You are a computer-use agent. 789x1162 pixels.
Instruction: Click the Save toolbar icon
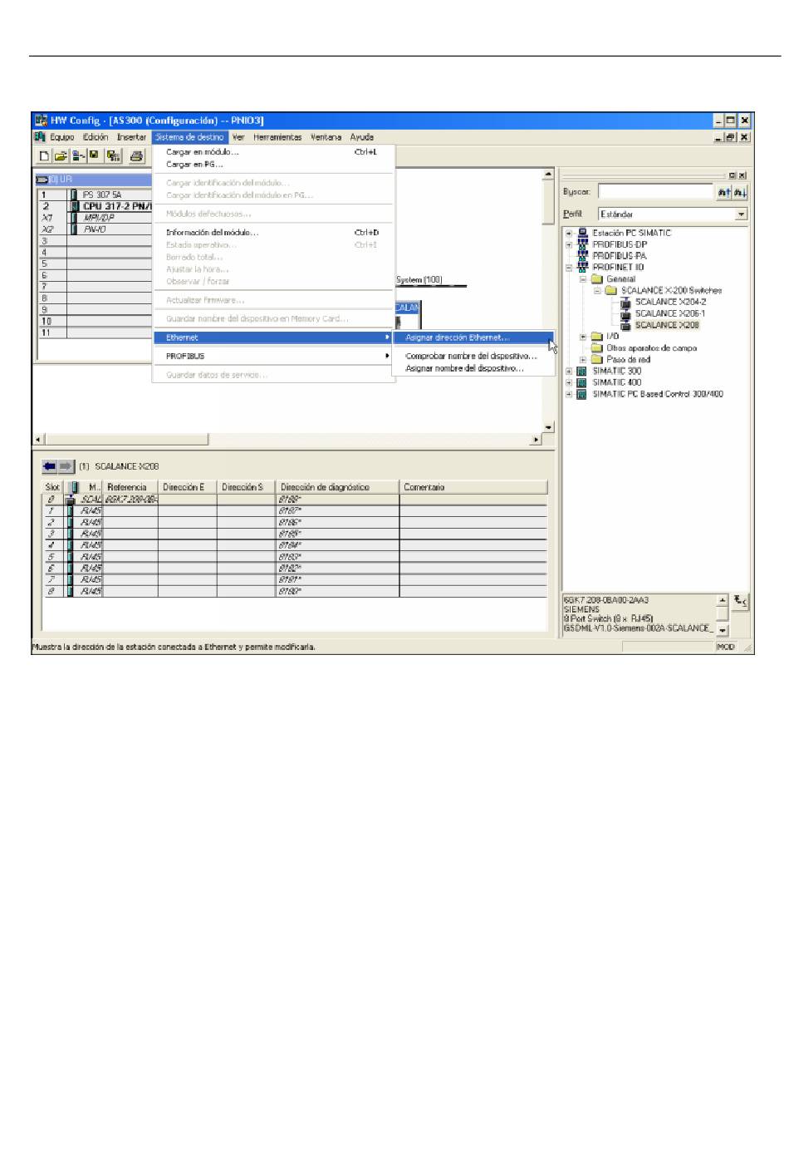click(94, 155)
